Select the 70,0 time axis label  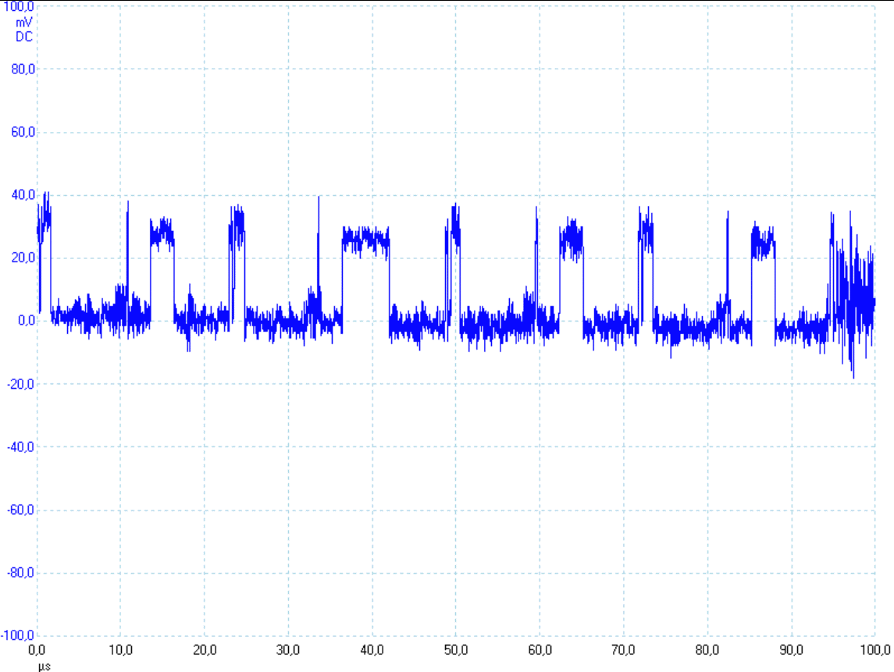(623, 650)
